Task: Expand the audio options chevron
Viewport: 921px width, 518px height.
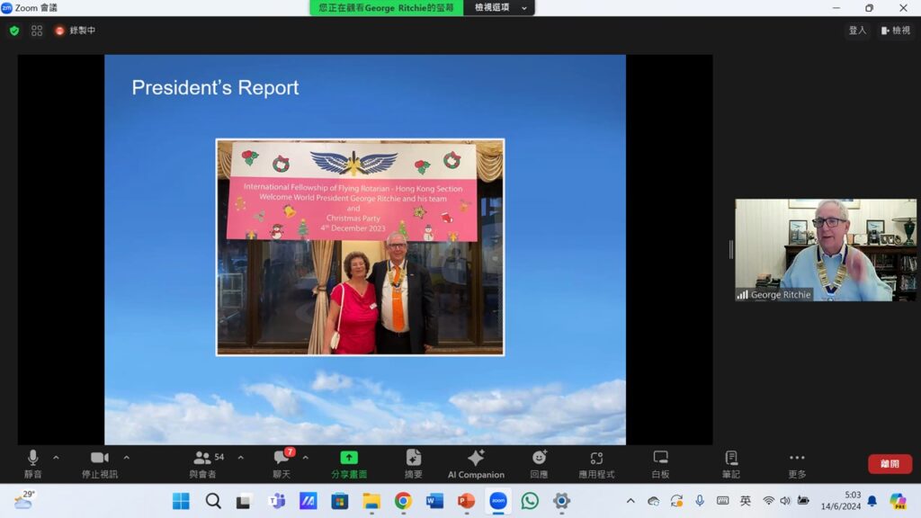Action: [56, 457]
